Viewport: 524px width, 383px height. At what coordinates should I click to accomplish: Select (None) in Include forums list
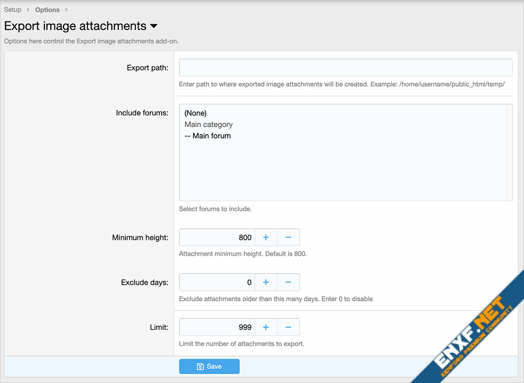195,113
